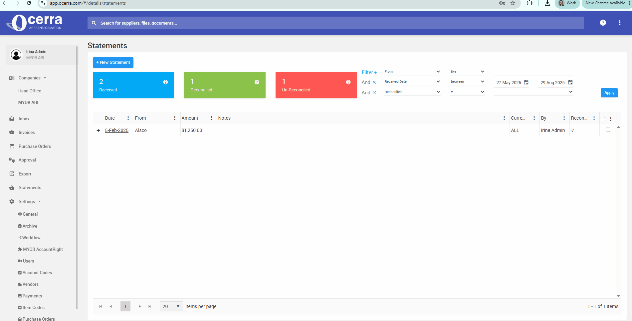
Task: Open the header three-dot more menu
Action: (619, 23)
